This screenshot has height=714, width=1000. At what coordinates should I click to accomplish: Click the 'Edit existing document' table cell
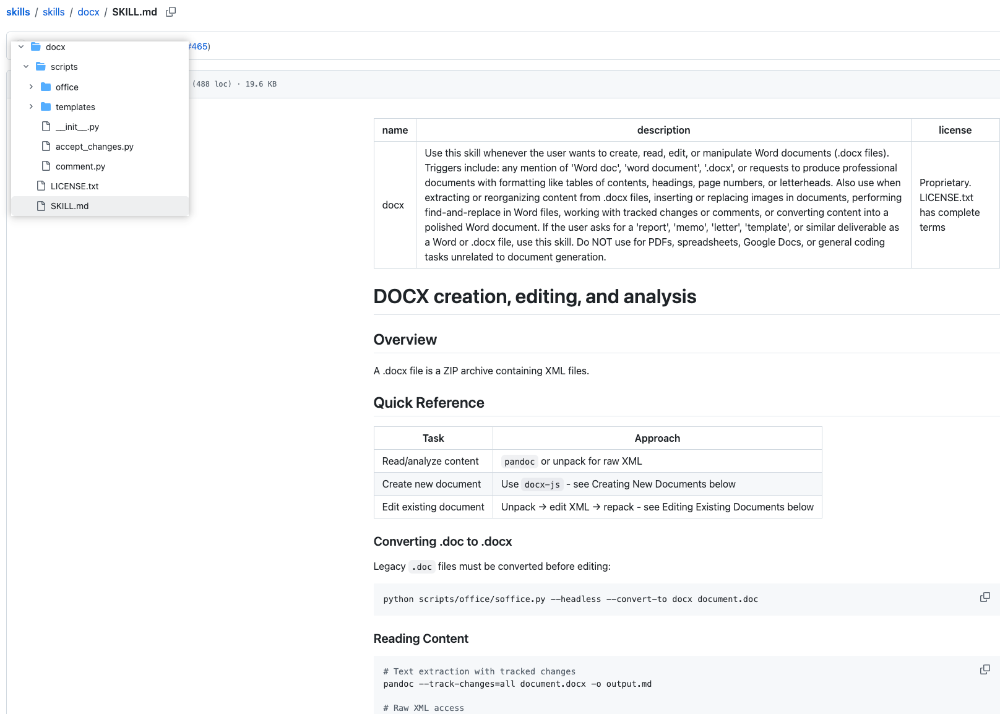pyautogui.click(x=433, y=507)
